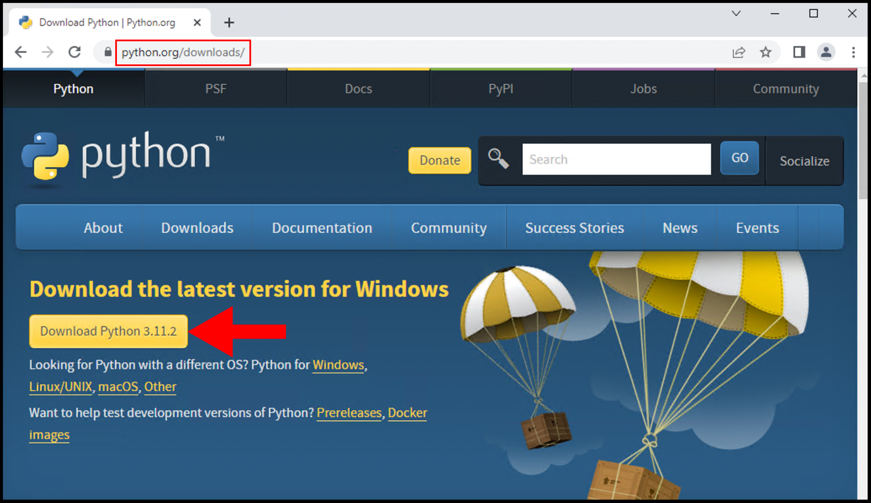Open the share icon in the toolbar
Screen dimensions: 871x503
click(739, 52)
